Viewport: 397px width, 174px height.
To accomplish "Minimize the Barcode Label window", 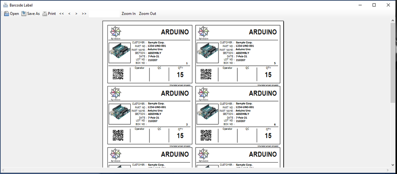I will tap(360, 5).
